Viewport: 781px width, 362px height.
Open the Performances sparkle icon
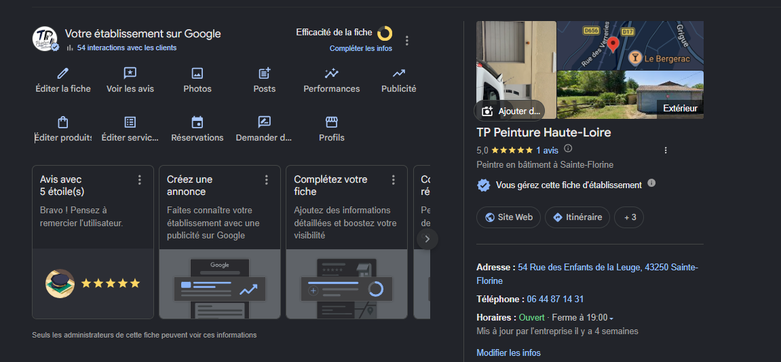pyautogui.click(x=332, y=74)
